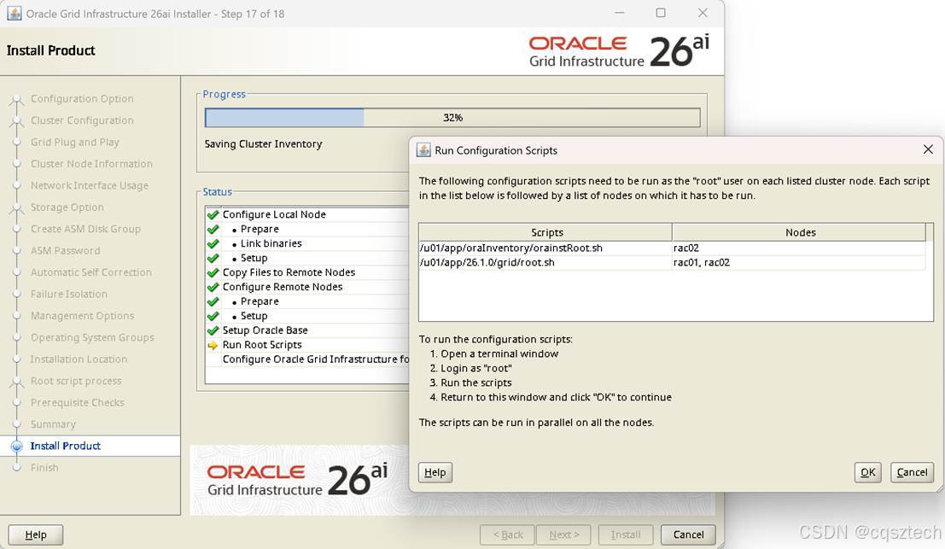
Task: Click green check beside Copy Files to Remote Nodes
Action: [213, 272]
